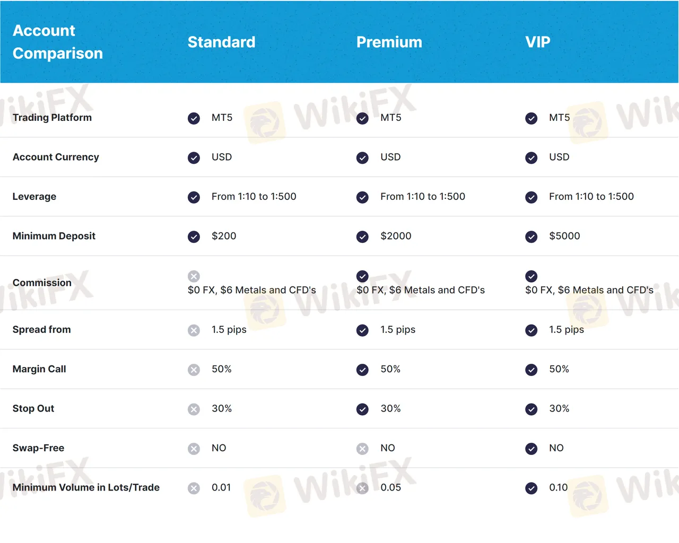The image size is (679, 543).
Task: Click the X icon for Premium Swap-Free
Action: (362, 449)
